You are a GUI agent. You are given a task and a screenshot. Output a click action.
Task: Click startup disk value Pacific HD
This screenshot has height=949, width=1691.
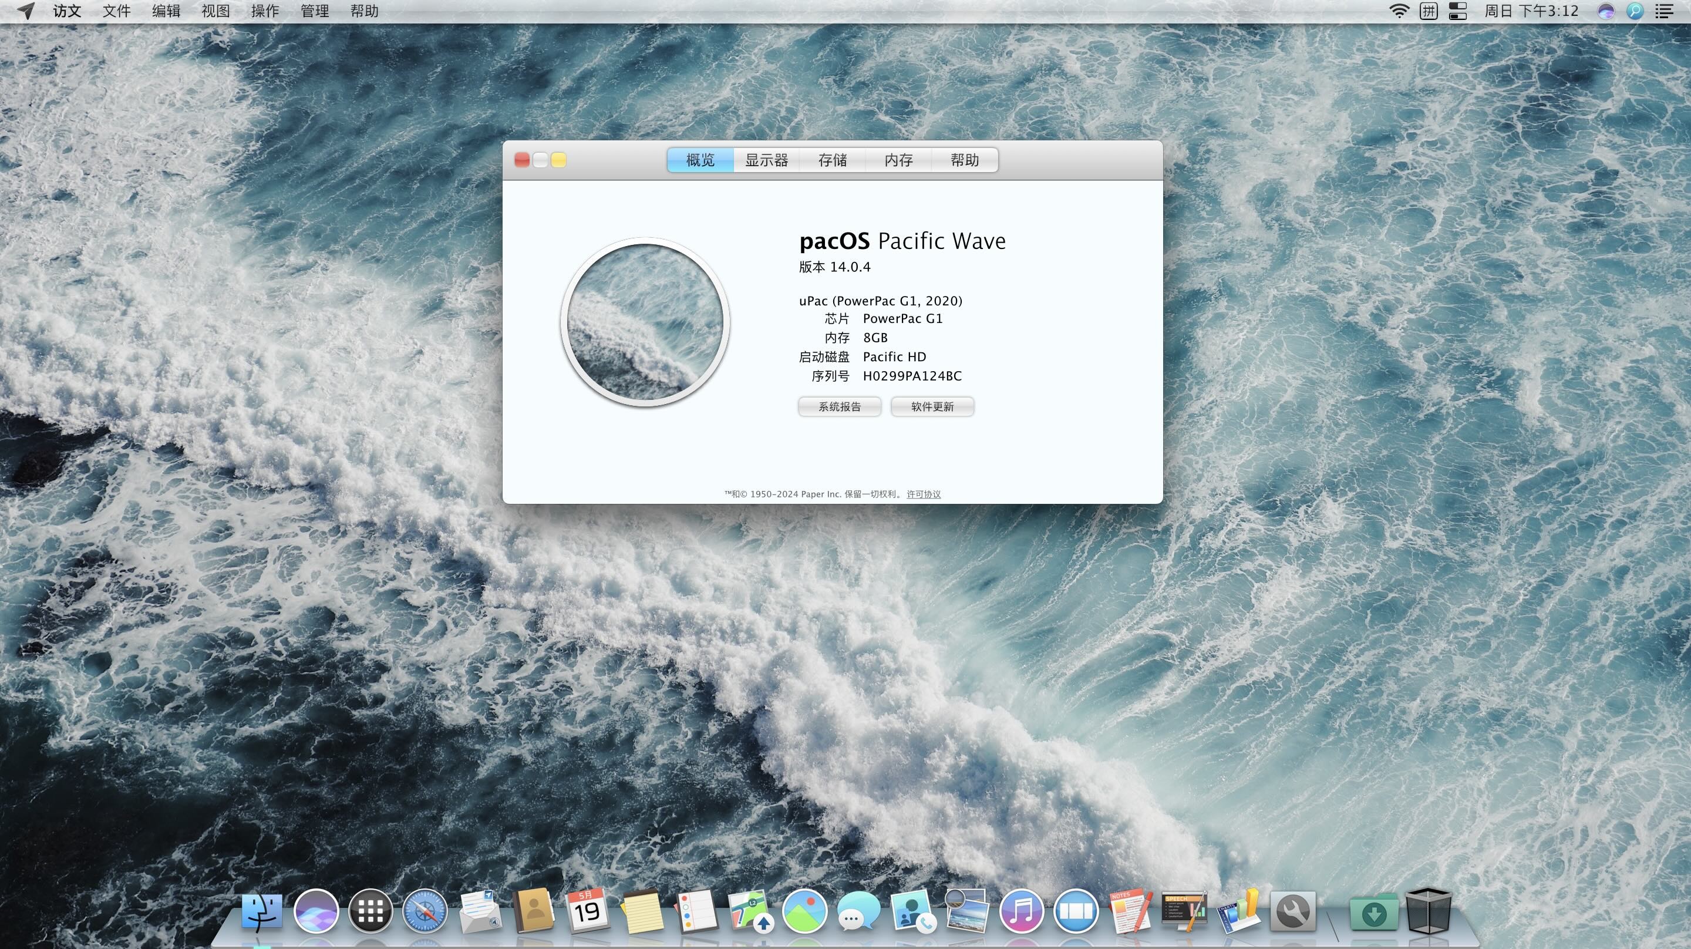pyautogui.click(x=894, y=356)
